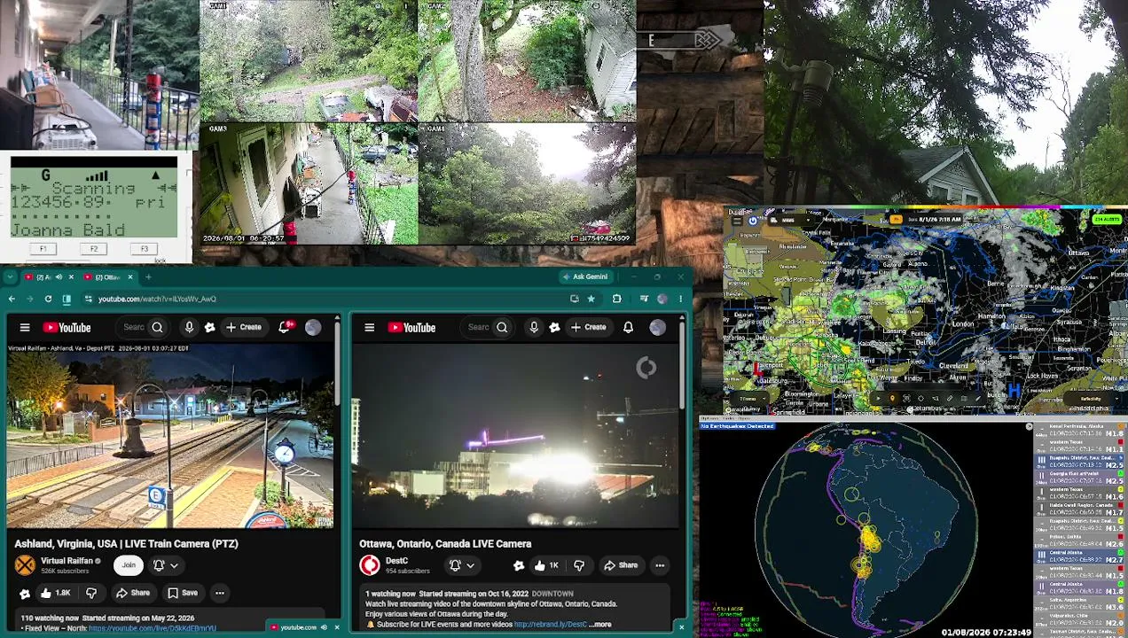Bookmark page with star icon
Viewport: 1128px width, 638px height.
pyautogui.click(x=591, y=300)
